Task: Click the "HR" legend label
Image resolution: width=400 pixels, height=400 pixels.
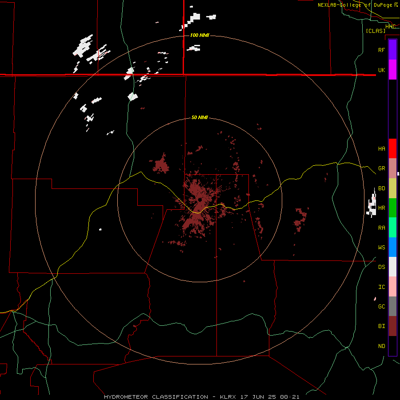Action: tap(381, 208)
